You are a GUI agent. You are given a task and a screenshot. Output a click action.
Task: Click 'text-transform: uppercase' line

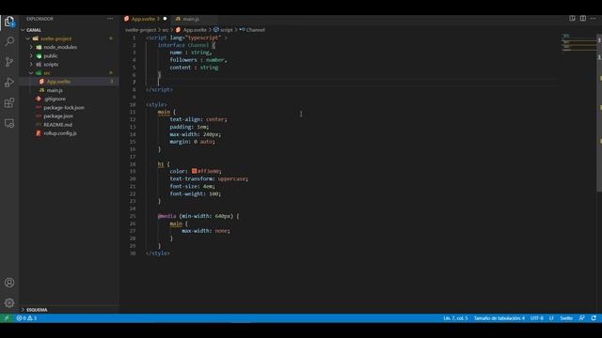[x=209, y=178]
